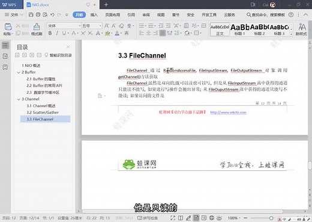Open the bookmark icon in left sidebar
The width and height of the screenshot is (312, 222).
pyautogui.click(x=5, y=67)
